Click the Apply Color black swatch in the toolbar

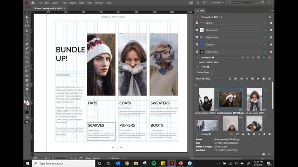(x=27, y=112)
